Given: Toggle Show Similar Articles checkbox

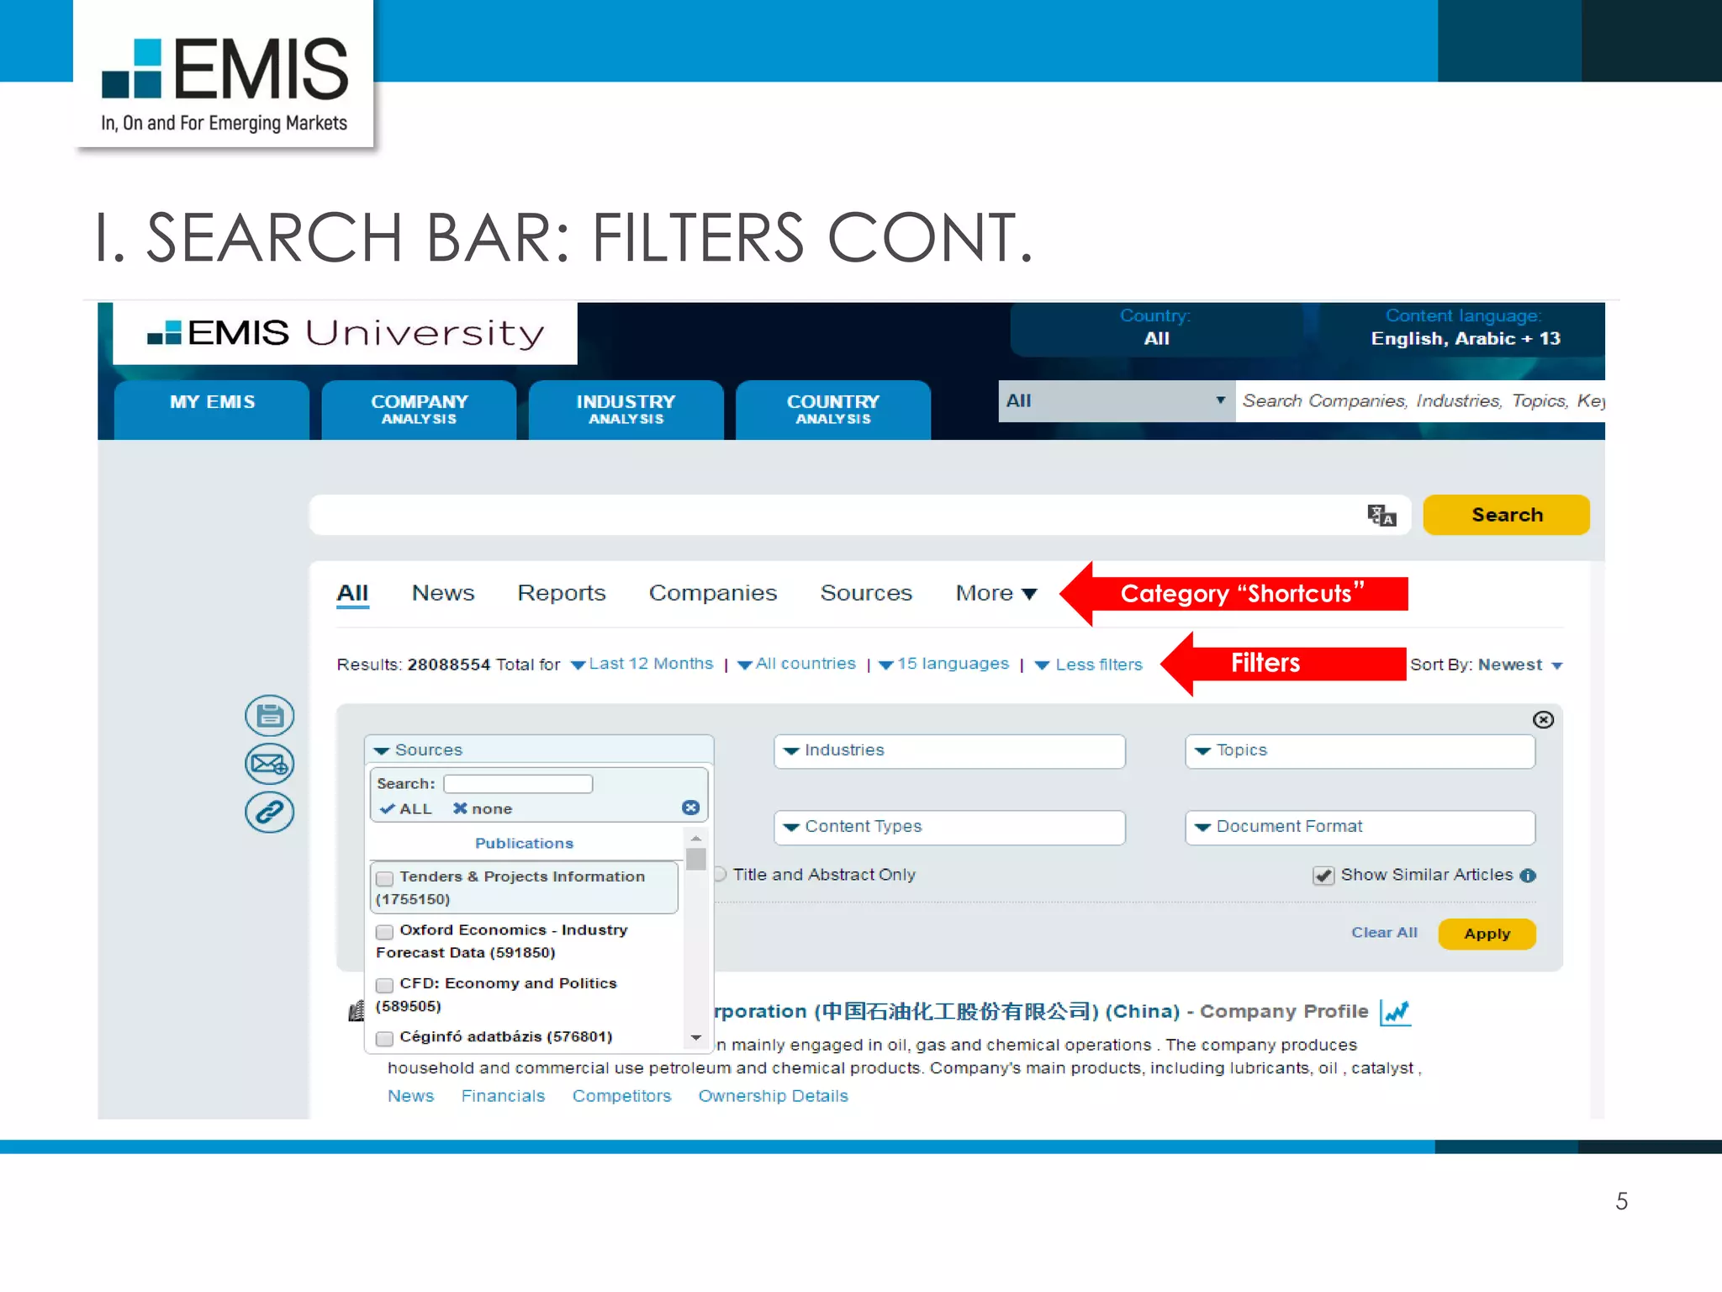Looking at the screenshot, I should point(1323,876).
